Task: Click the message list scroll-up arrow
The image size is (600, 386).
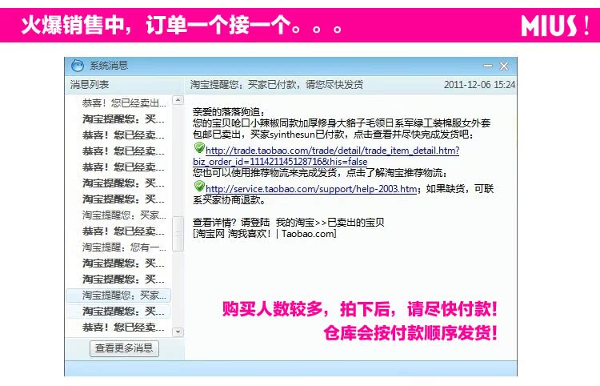Action: [x=178, y=100]
